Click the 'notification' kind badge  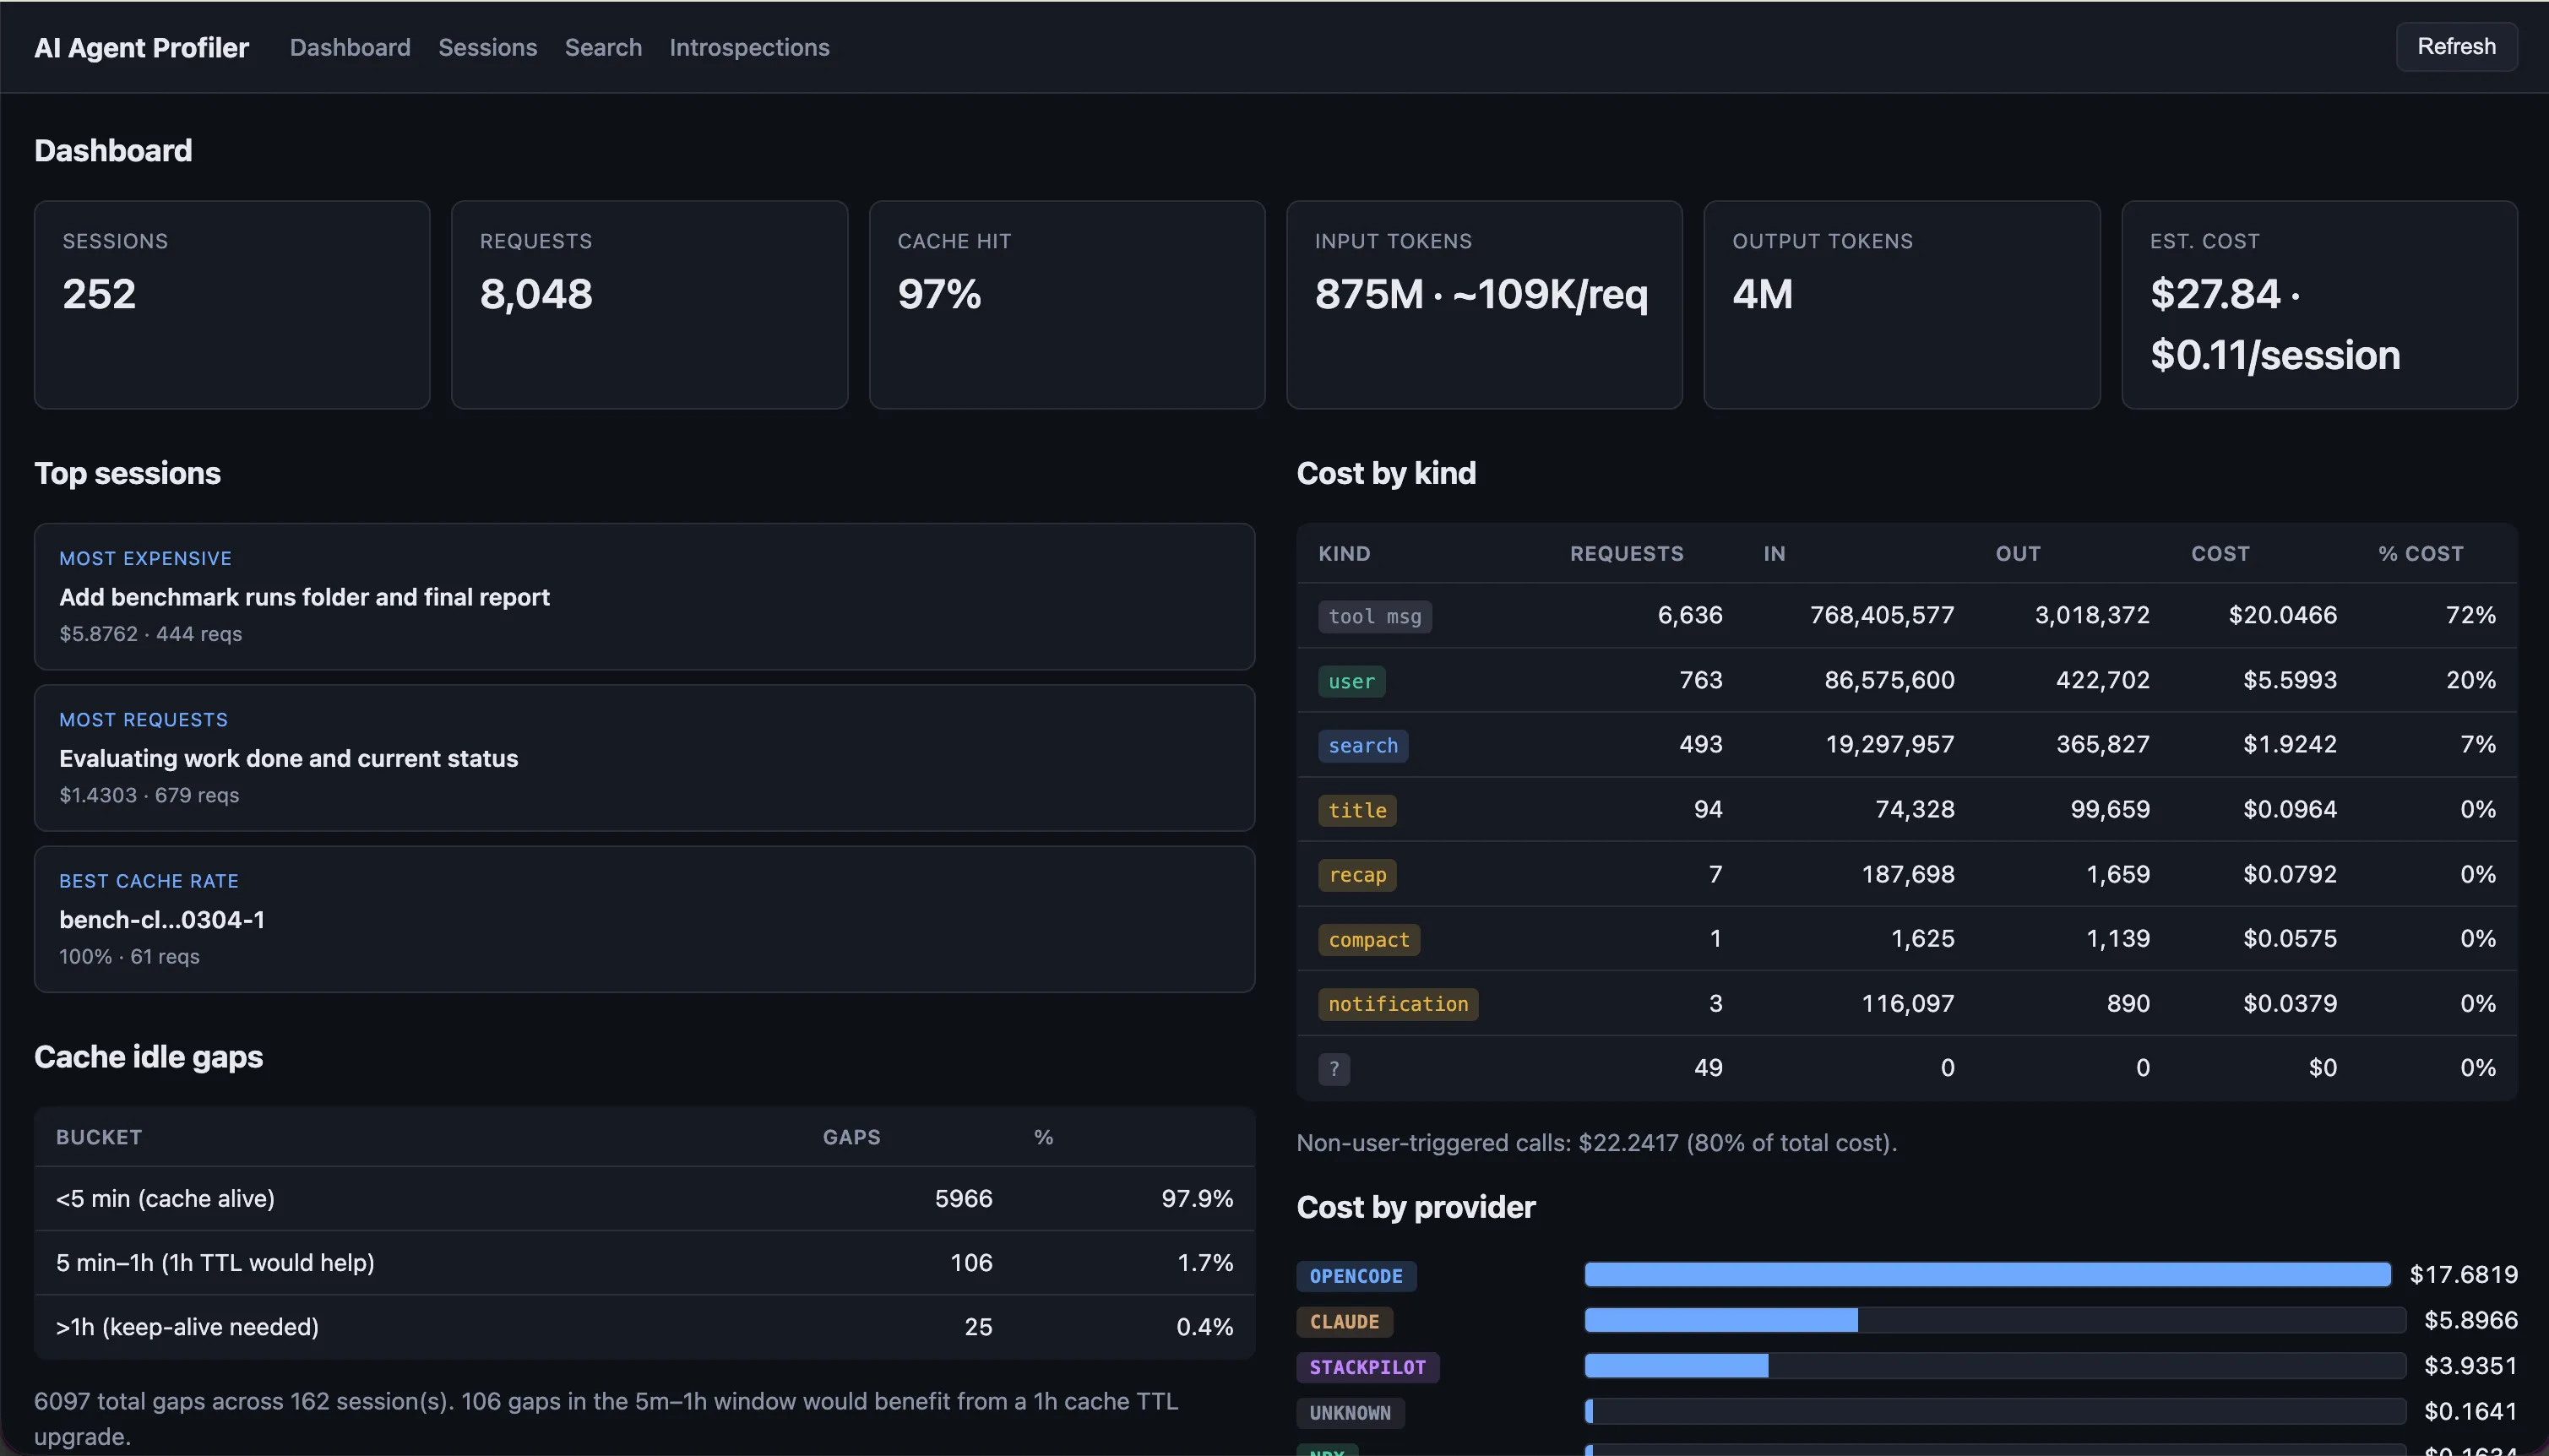pos(1397,1003)
